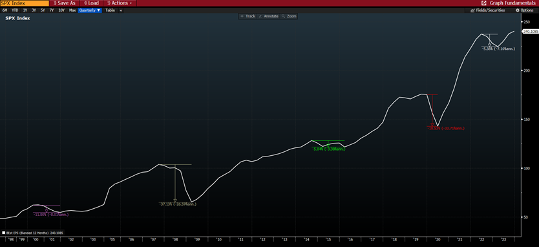Viewport: 539px width, 247px height.
Task: Open the Quarterly periodicity dropdown
Action: coord(90,10)
